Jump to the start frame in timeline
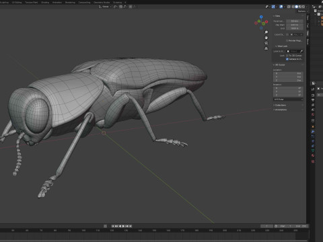323x242 pixels. point(113,226)
